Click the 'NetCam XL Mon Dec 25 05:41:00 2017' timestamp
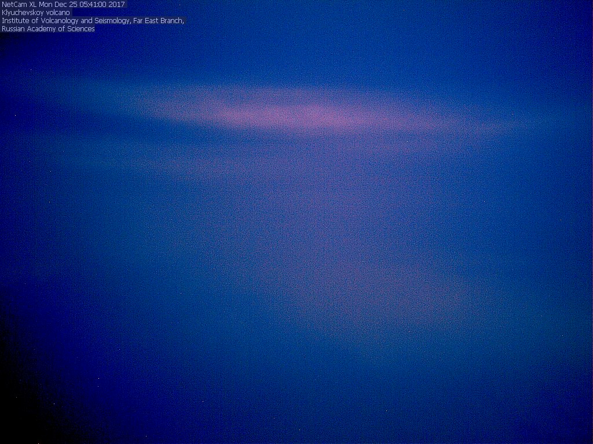593x444 pixels. point(63,5)
